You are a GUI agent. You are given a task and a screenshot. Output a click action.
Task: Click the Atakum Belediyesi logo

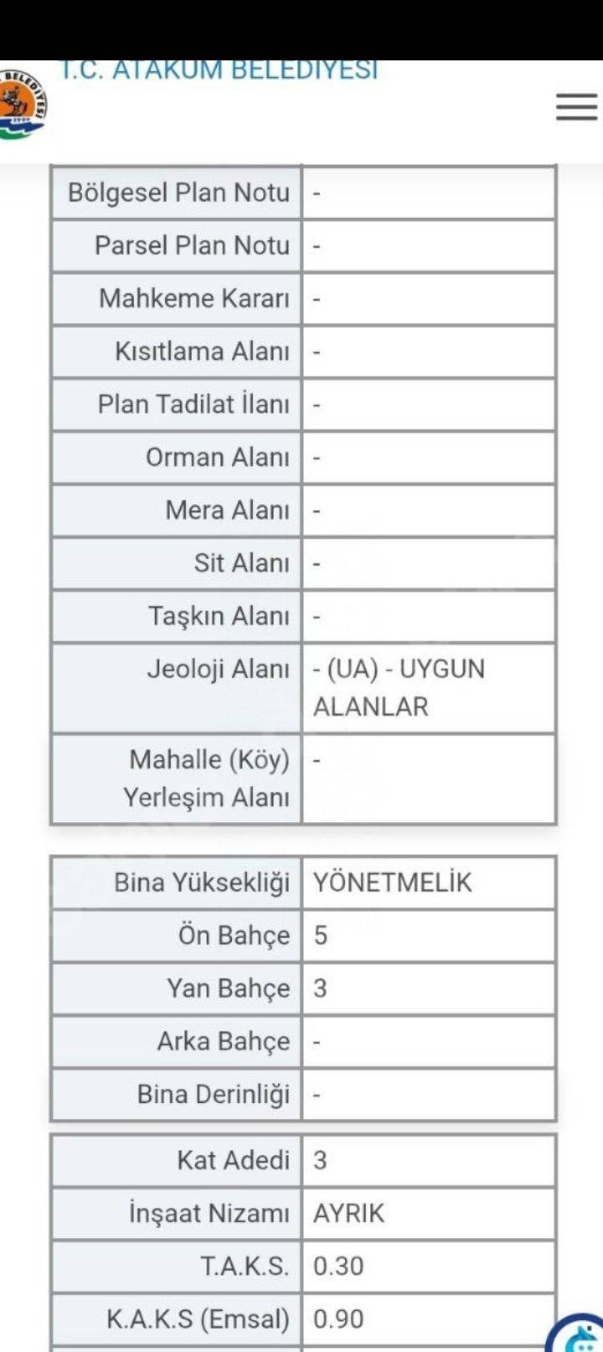[23, 105]
